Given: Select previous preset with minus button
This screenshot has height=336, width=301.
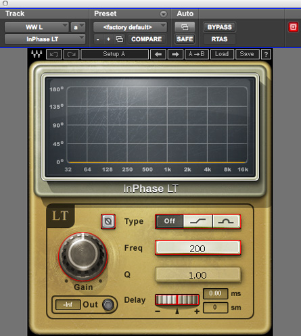Looking at the screenshot, I should [x=97, y=39].
